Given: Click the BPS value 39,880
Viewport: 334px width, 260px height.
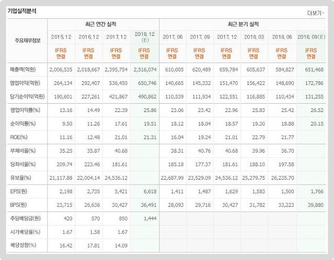Looking at the screenshot, I should (316, 205).
